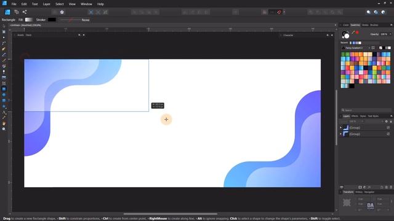Select the Ellipse tool
Viewport: 394px width, 221px height.
(x=4, y=95)
